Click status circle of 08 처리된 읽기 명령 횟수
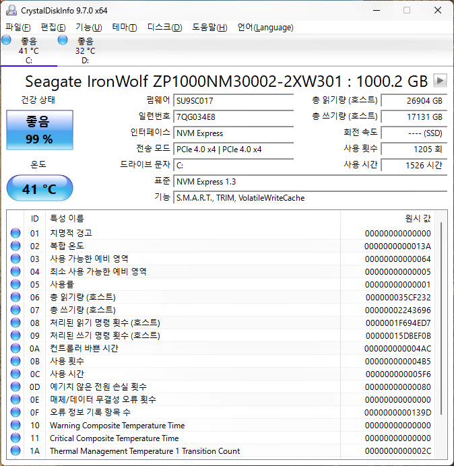This screenshot has height=466, width=454. [x=15, y=323]
